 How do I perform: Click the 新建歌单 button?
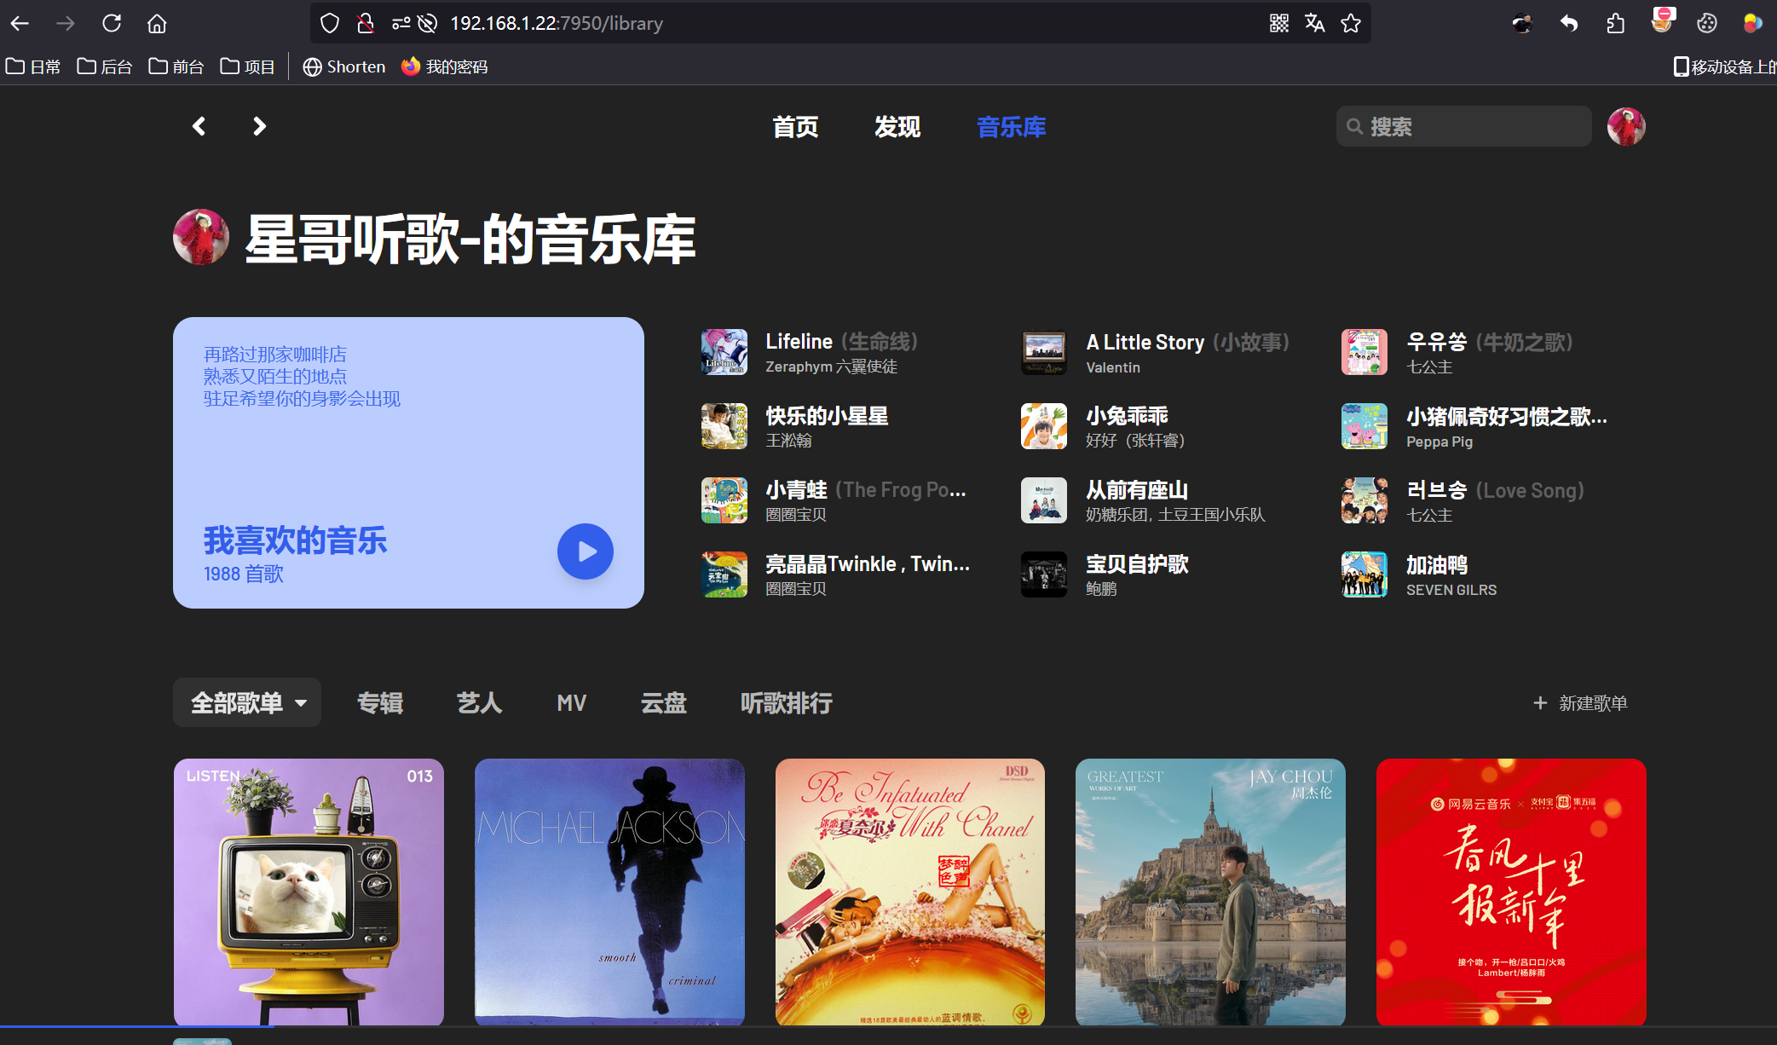pos(1581,703)
